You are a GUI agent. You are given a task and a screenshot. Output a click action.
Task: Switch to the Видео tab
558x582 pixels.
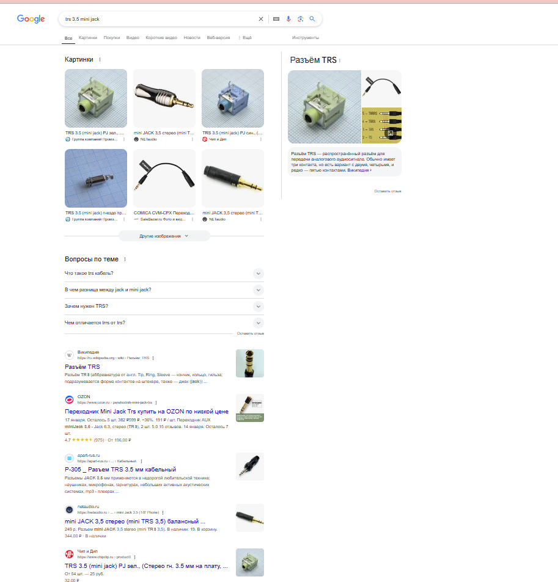pos(133,38)
